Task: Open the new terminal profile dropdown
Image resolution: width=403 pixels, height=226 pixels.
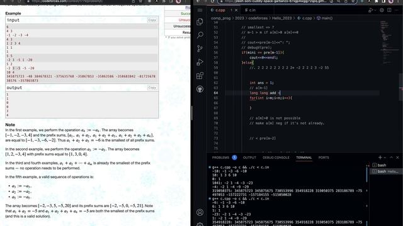Action: tap(385, 158)
